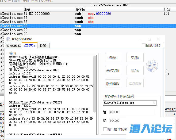
Task: Click the 终 address field 794000
Action: click(118, 121)
